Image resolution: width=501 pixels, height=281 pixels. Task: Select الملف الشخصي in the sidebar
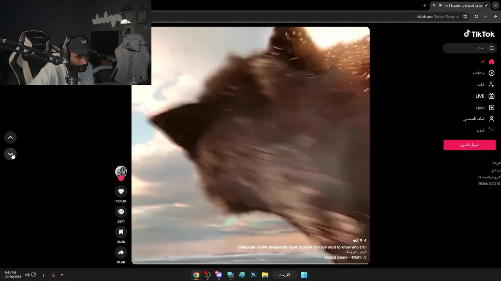(474, 119)
